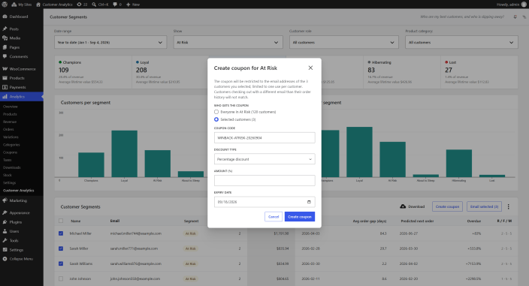Click michael.miller744@example.com email cell
This screenshot has width=529, height=286.
[135, 233]
